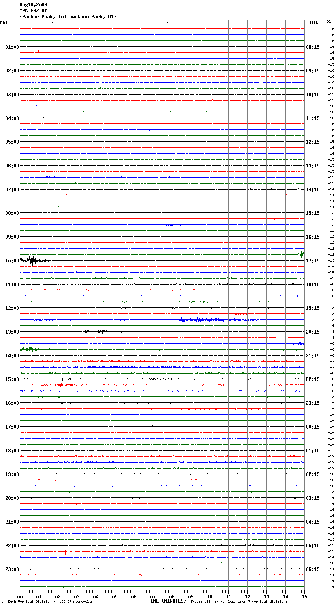Screen dimensions: 336x607
Task: Click minute tick label 05 on bottom axis
Action: click(115, 596)
